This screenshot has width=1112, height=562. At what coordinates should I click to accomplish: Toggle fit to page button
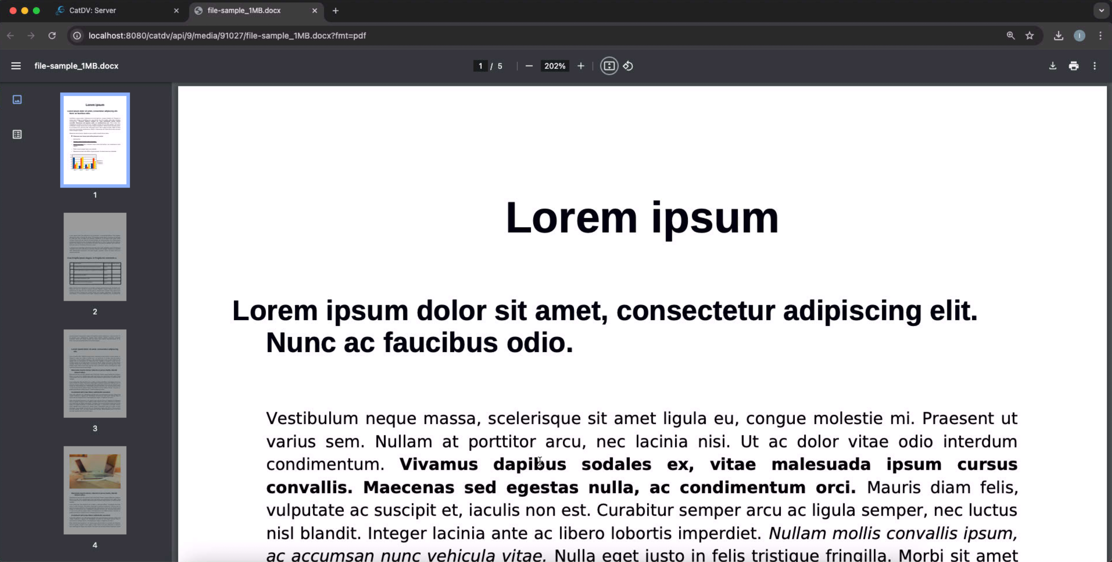609,66
